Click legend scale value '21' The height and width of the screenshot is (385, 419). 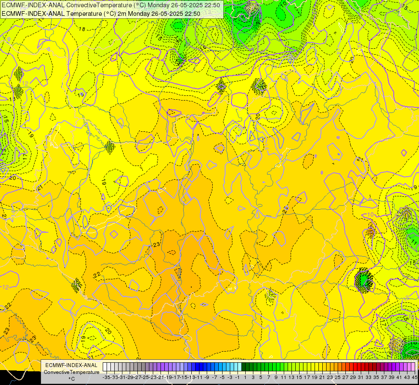322,377
